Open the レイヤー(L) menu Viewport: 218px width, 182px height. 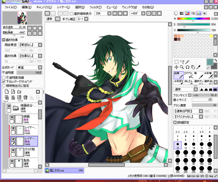click(63, 7)
